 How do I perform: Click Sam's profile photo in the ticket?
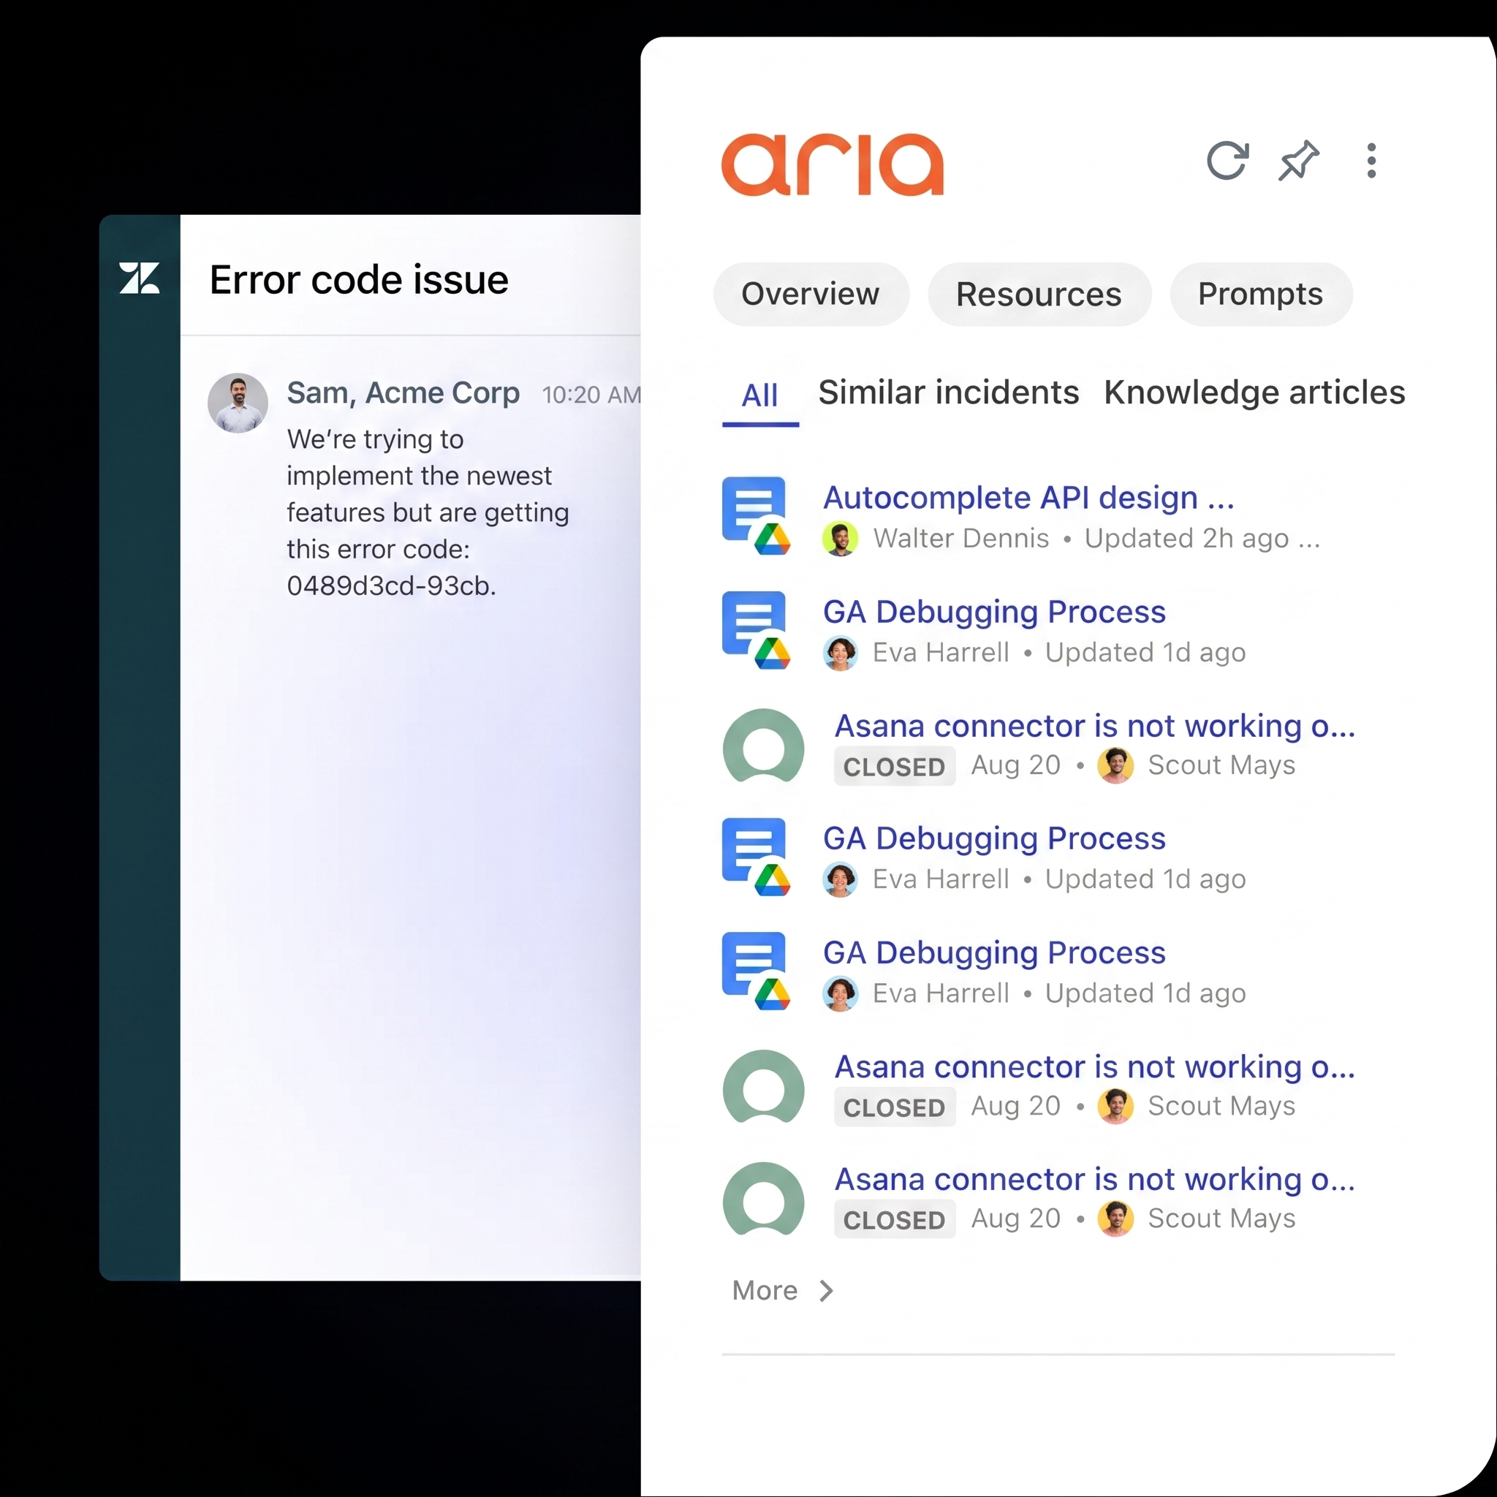click(x=238, y=403)
